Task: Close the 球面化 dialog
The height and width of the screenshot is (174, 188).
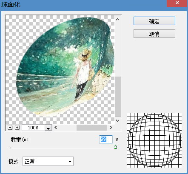Action: click(177, 3)
